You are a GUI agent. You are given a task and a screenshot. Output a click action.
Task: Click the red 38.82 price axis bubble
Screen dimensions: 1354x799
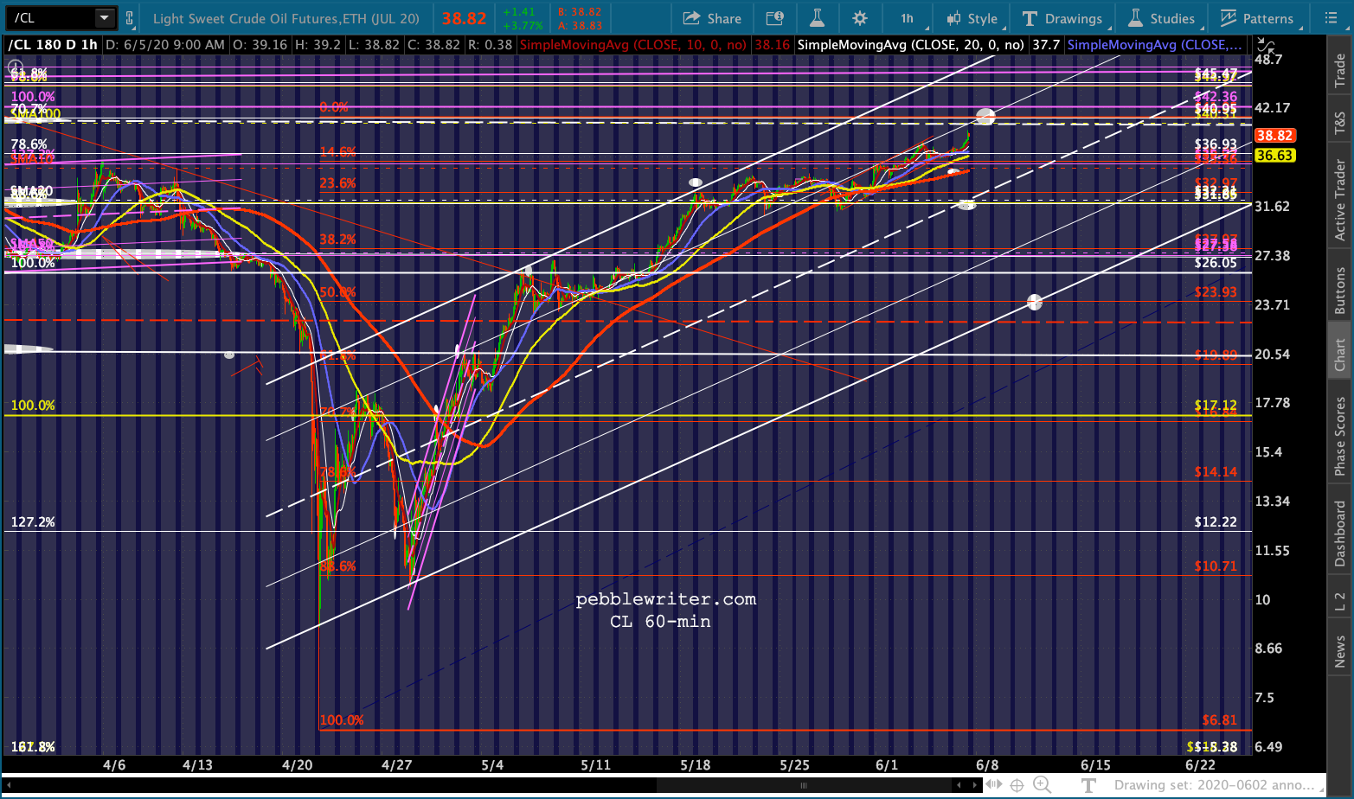click(1274, 136)
